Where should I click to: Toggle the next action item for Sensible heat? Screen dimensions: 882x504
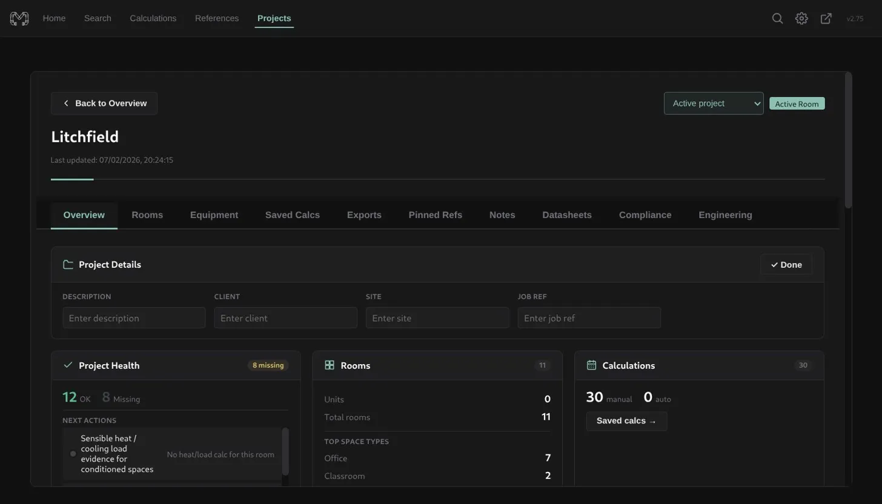pyautogui.click(x=73, y=453)
